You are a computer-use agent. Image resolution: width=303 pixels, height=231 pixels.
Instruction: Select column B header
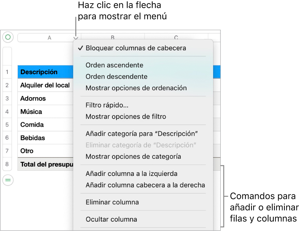[113, 37]
